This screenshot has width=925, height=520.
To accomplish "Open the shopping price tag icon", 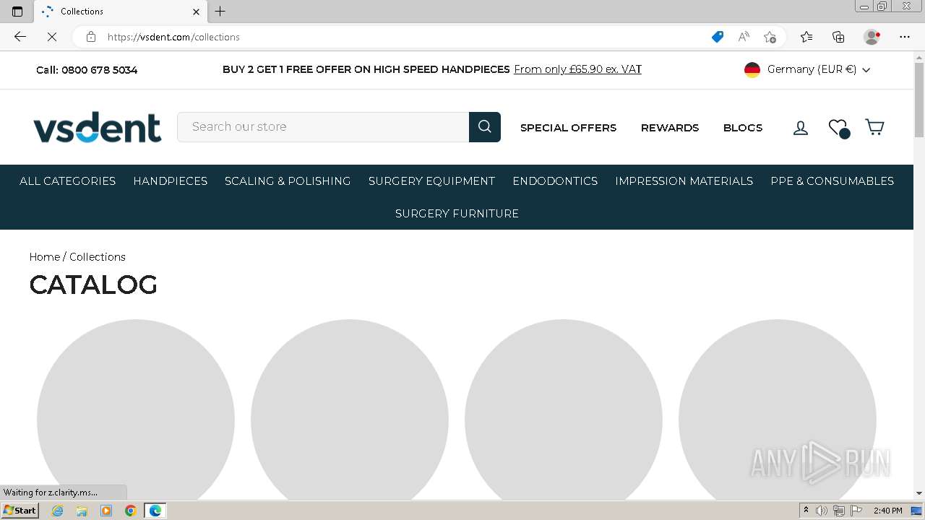I will 717,37.
